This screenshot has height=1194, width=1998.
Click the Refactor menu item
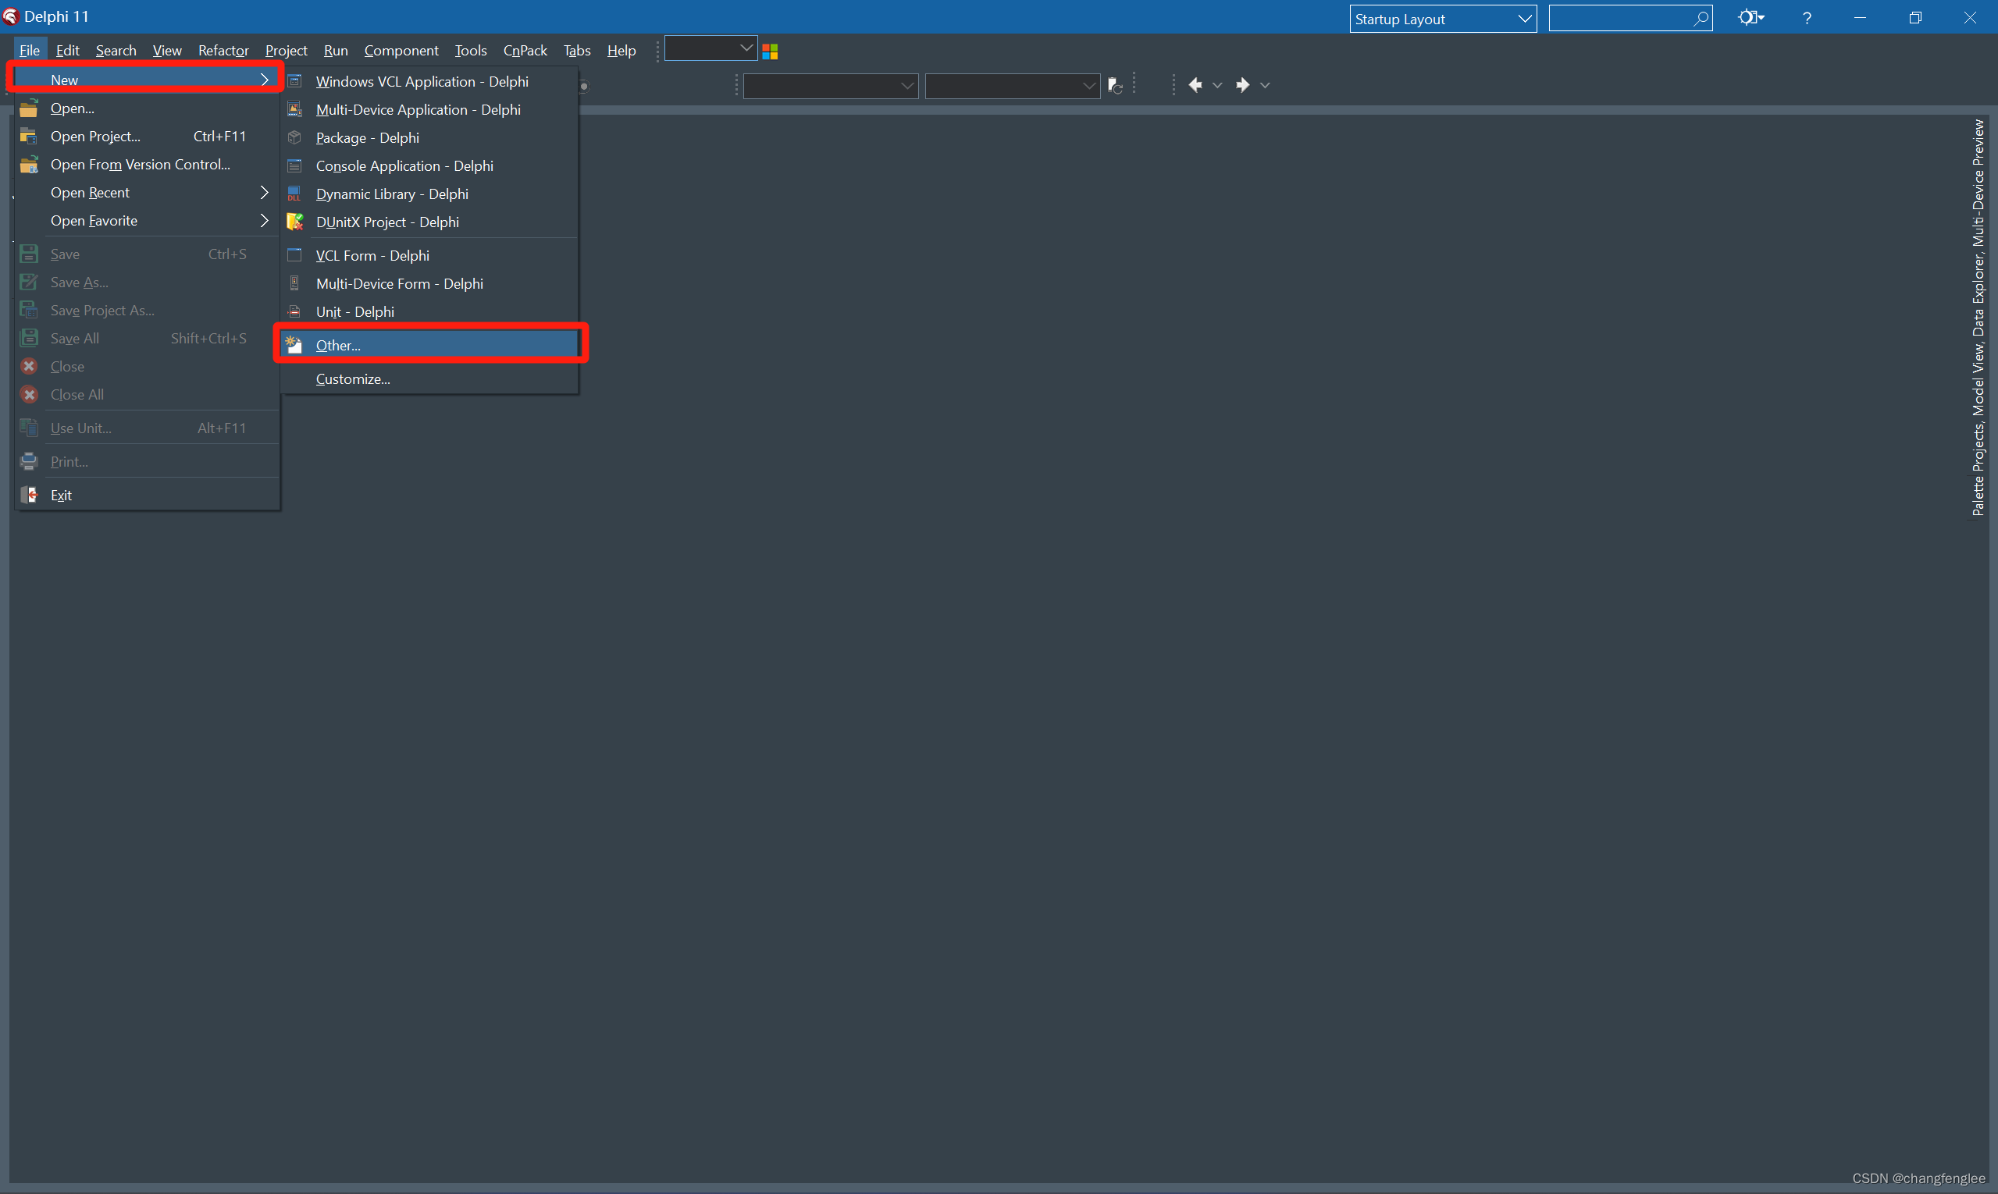[x=223, y=50]
